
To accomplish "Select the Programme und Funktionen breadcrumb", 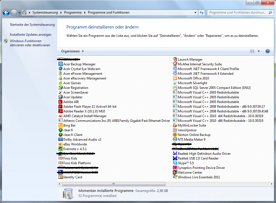I will [x=109, y=12].
